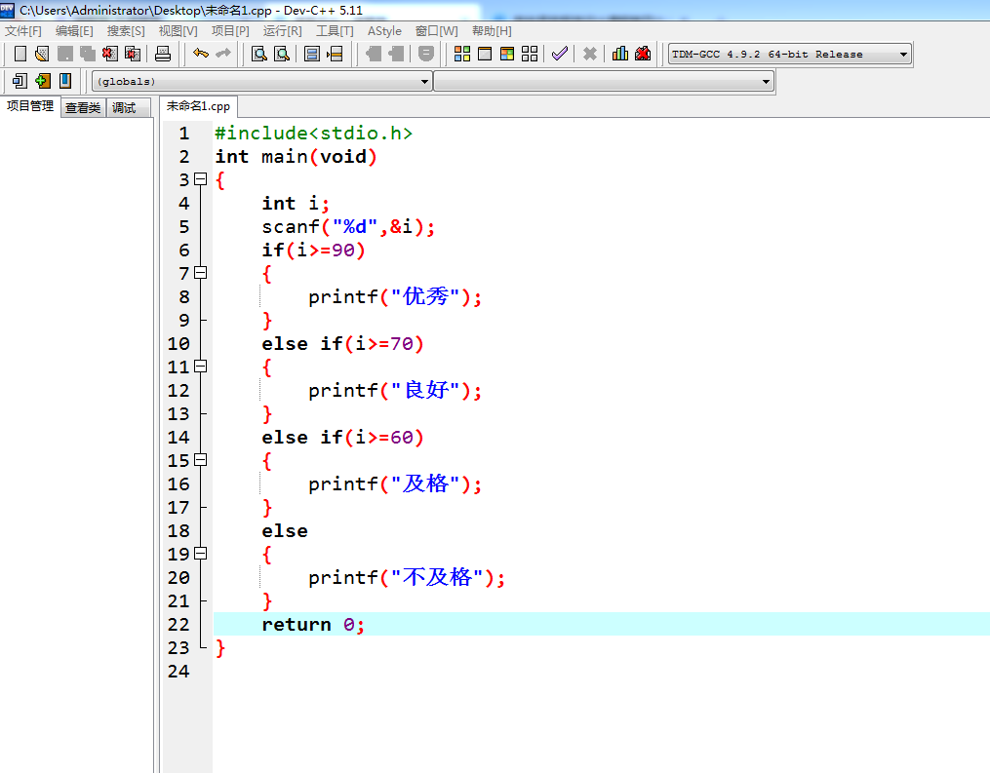Open the 编辑[E] menu

click(74, 31)
